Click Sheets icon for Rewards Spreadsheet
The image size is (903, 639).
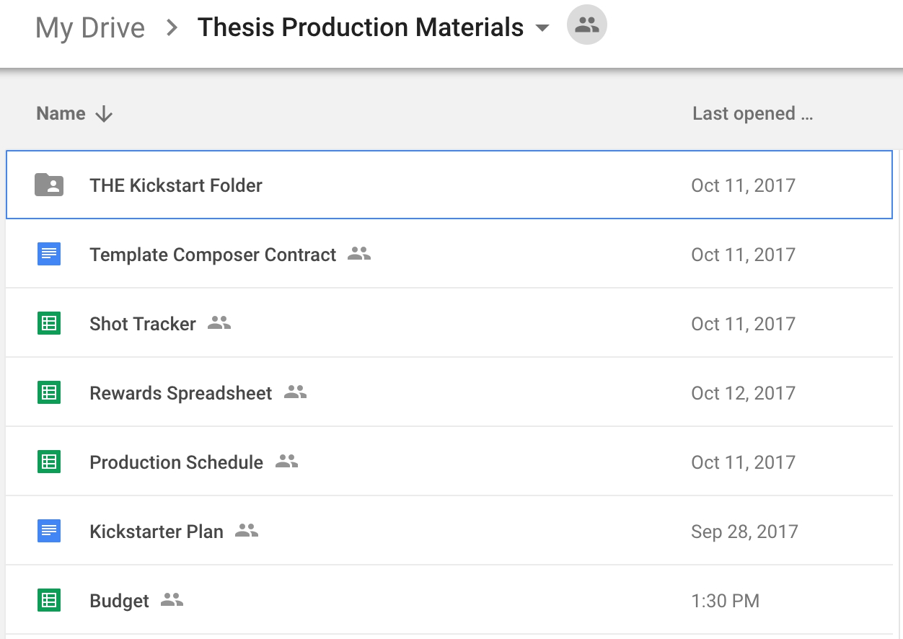[49, 392]
